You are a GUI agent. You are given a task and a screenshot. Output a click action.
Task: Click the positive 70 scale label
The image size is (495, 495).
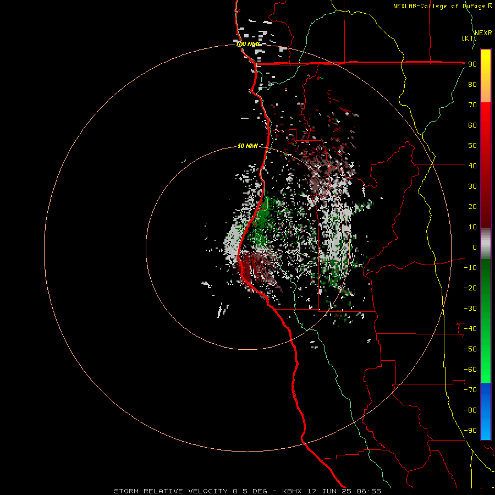click(x=472, y=105)
